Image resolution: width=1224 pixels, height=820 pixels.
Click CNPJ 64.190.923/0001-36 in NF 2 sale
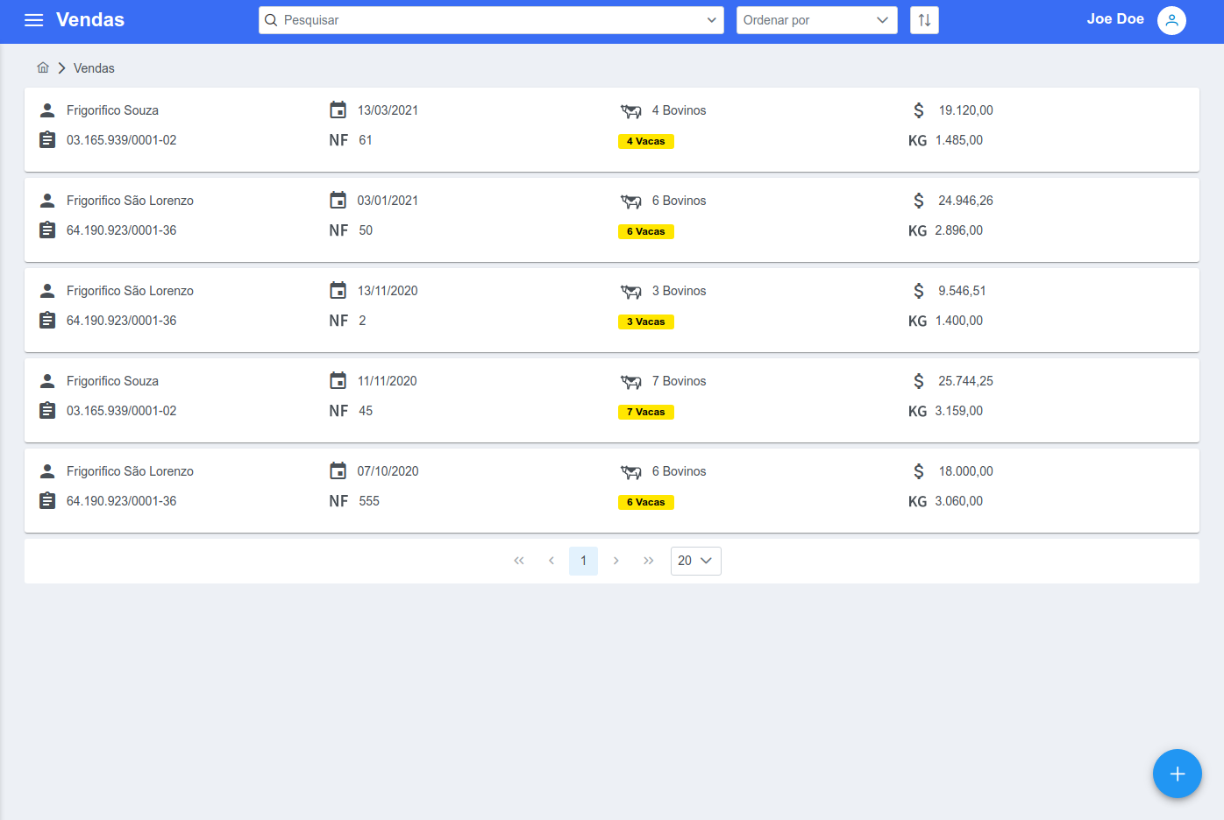[121, 321]
